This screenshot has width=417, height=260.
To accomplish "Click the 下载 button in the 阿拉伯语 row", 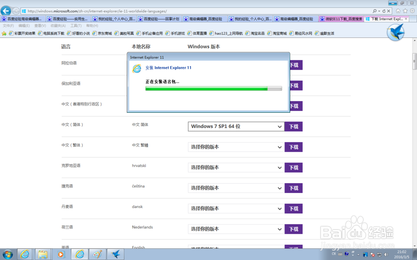I will [x=296, y=65].
